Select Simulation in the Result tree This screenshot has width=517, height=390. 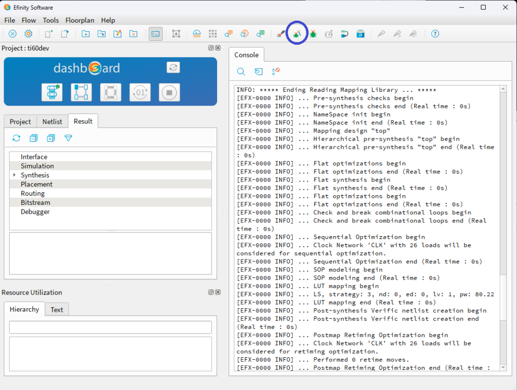(x=111, y=166)
